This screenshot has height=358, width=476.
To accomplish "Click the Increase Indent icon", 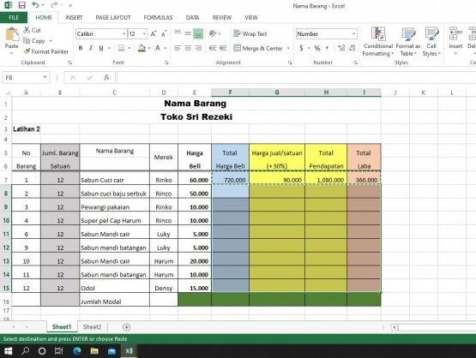I will (223, 48).
